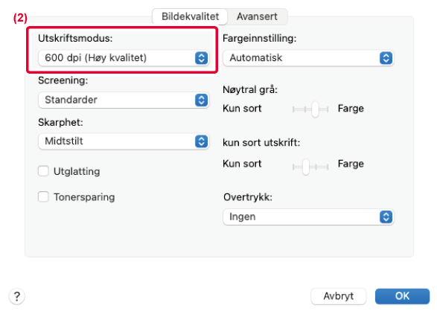Click the Tonersparing label text
437x314 pixels.
tap(84, 197)
